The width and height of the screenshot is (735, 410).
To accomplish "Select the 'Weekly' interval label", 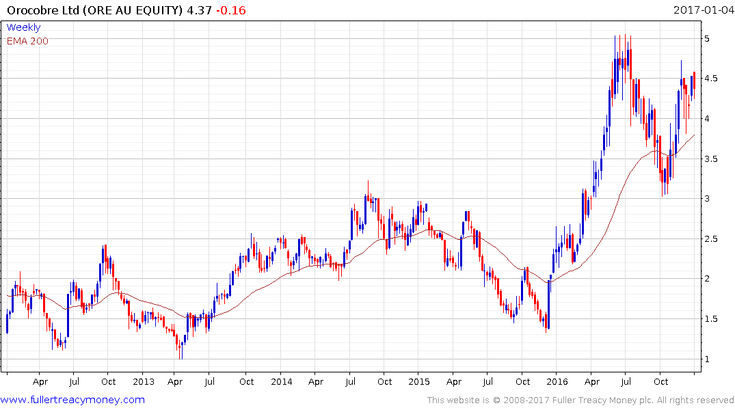I will tap(23, 27).
